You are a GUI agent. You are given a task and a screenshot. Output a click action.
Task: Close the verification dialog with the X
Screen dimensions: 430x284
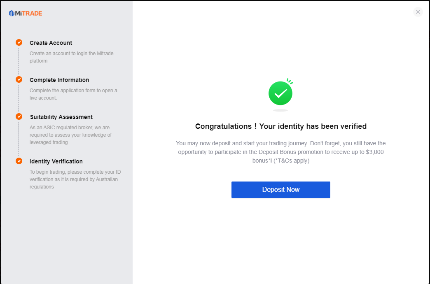tap(418, 12)
